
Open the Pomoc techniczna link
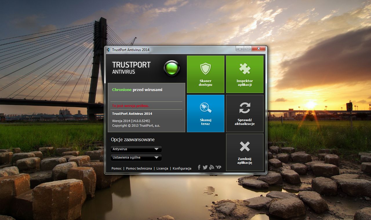coord(139,168)
